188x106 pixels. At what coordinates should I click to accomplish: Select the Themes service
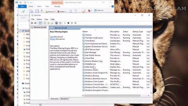tap(88, 35)
